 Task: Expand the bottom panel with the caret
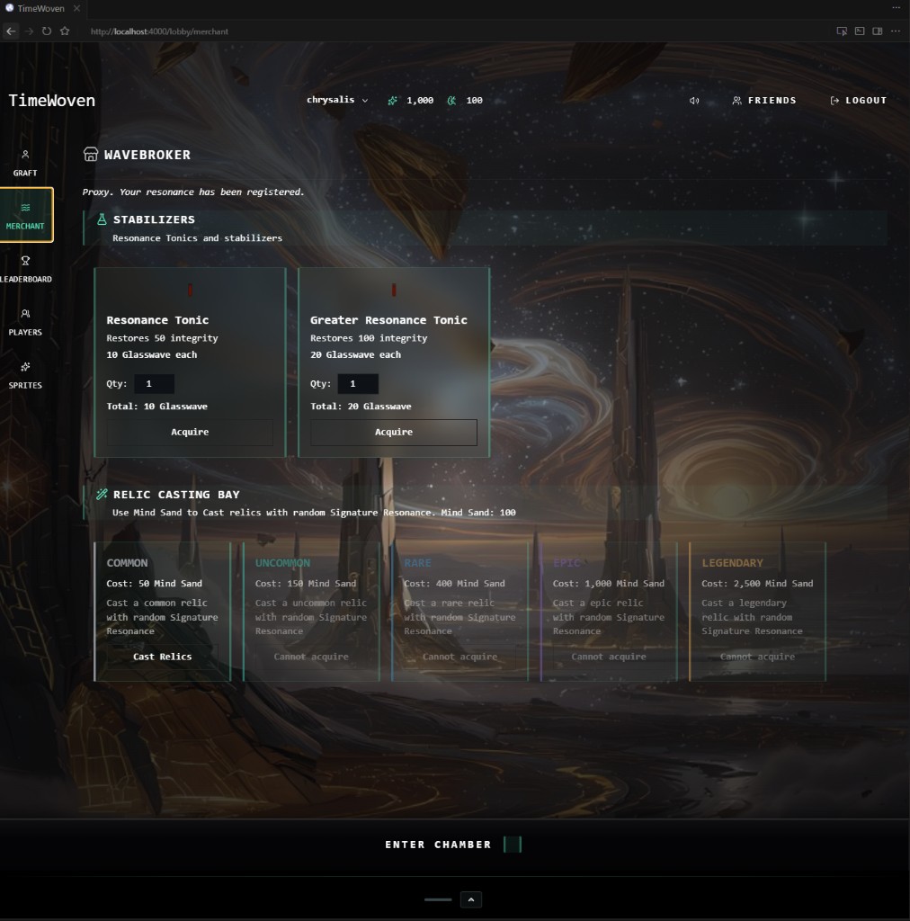pyautogui.click(x=470, y=899)
